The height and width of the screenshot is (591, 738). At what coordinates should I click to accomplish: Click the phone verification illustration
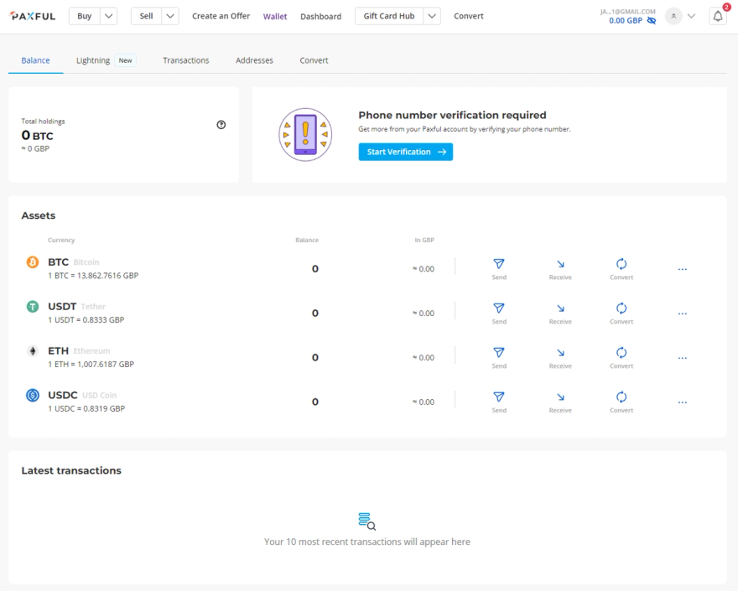click(305, 135)
